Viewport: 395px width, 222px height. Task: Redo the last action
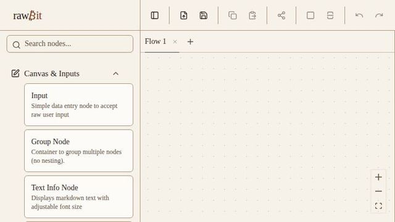coord(379,15)
